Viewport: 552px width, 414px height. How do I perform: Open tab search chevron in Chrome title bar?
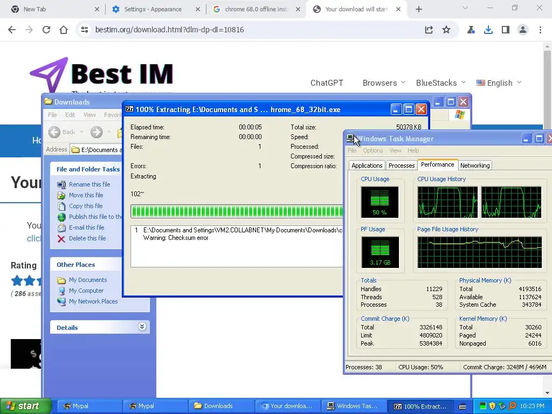465,8
